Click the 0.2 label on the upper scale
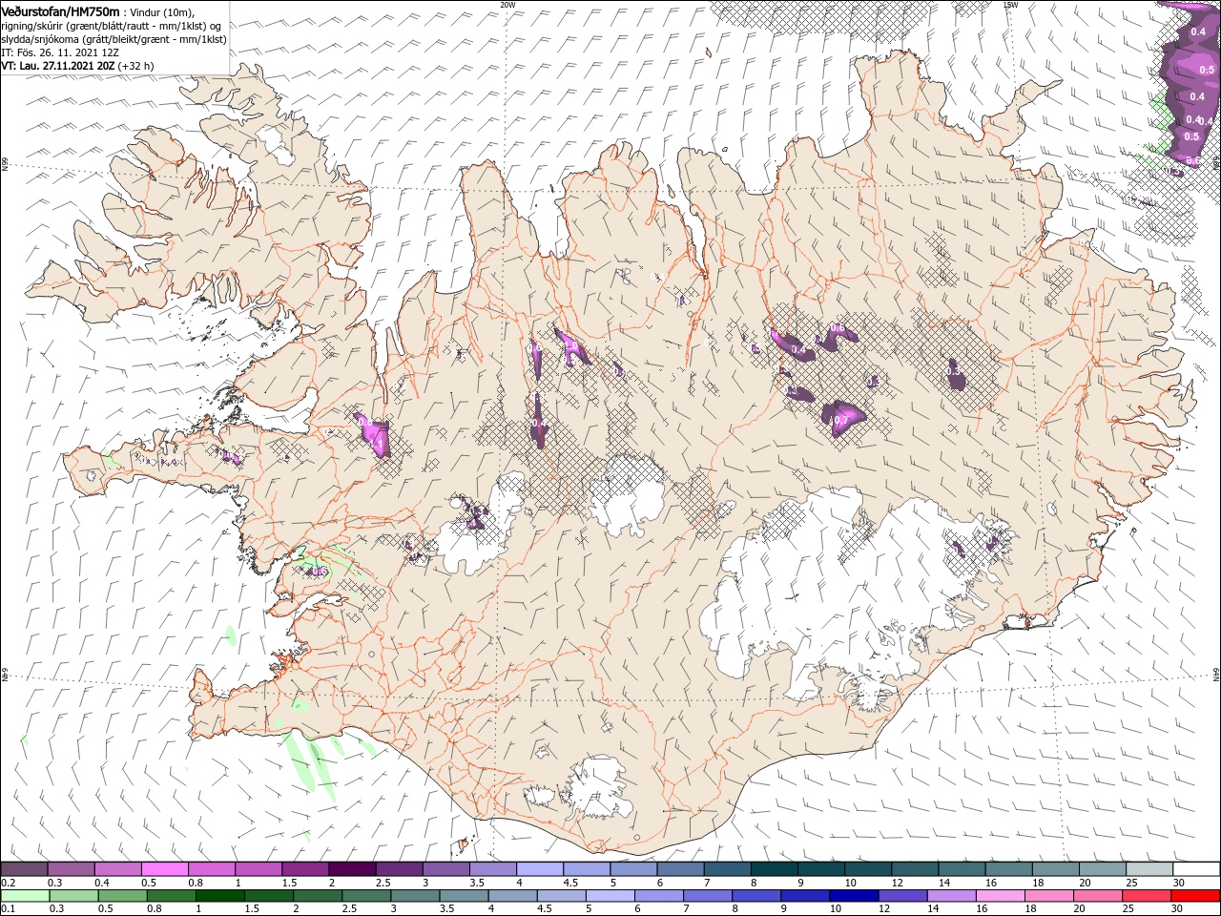Screen dimensions: 1221x916 [7, 883]
